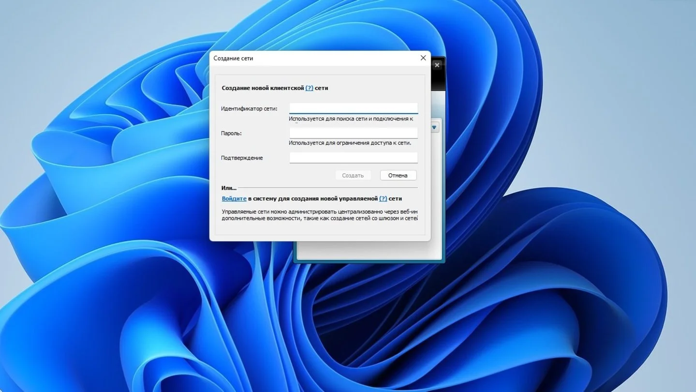Select the Создание сети title bar

[314, 58]
